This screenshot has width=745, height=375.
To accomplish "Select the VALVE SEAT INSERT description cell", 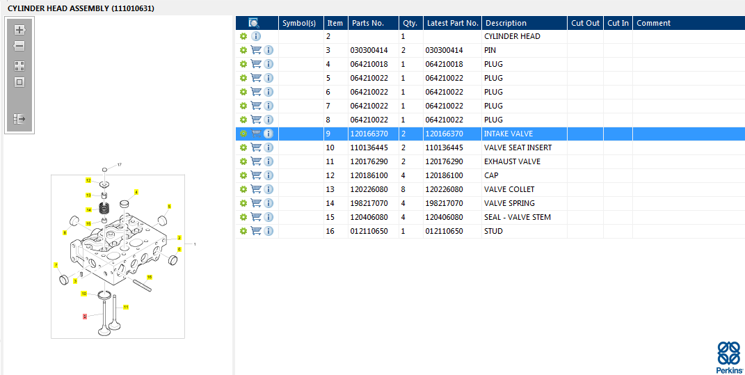I will click(x=524, y=147).
